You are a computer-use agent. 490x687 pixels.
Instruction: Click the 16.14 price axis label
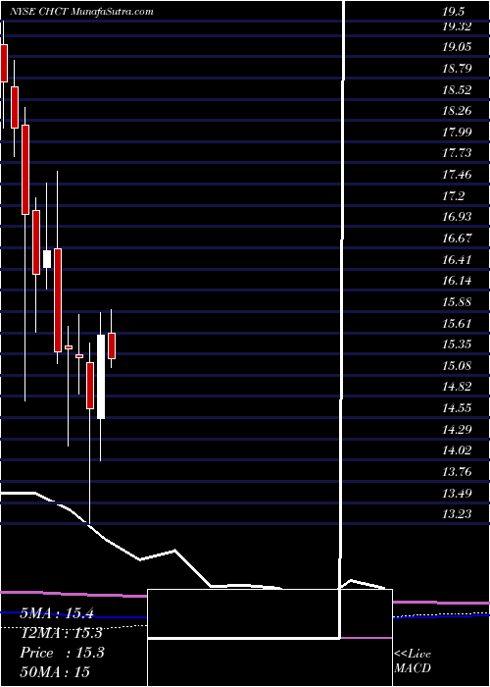tap(457, 281)
